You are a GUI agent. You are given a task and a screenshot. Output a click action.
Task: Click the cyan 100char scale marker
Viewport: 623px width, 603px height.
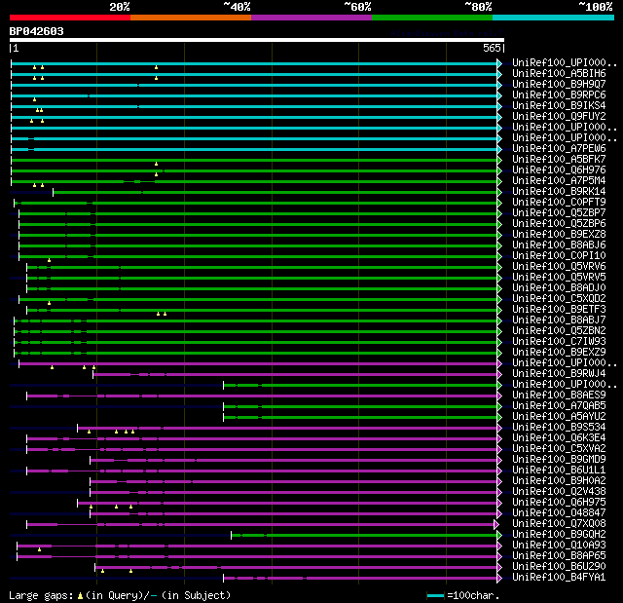pyautogui.click(x=435, y=595)
